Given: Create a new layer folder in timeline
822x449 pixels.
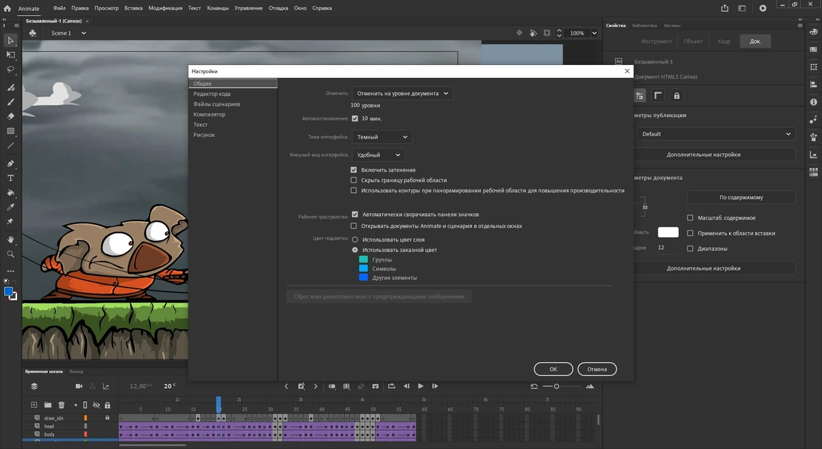Looking at the screenshot, I should (48, 405).
